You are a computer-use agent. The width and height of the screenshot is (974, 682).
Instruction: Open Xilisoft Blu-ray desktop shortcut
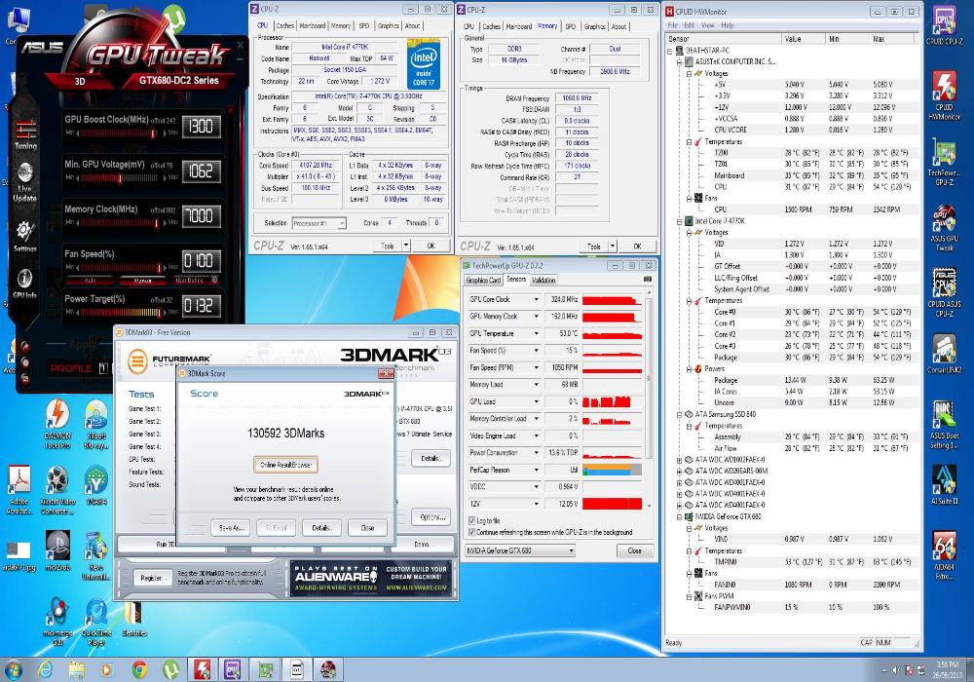(x=96, y=424)
